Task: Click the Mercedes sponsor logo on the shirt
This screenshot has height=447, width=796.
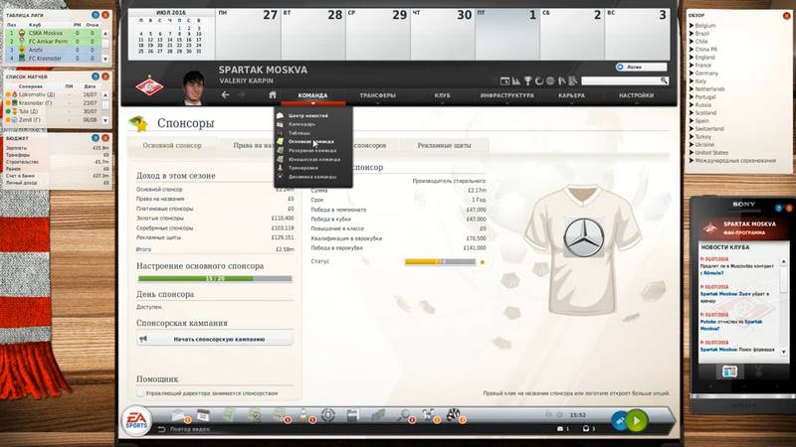Action: 578,240
